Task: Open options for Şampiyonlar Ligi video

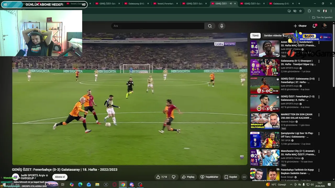Action: pyautogui.click(x=319, y=134)
